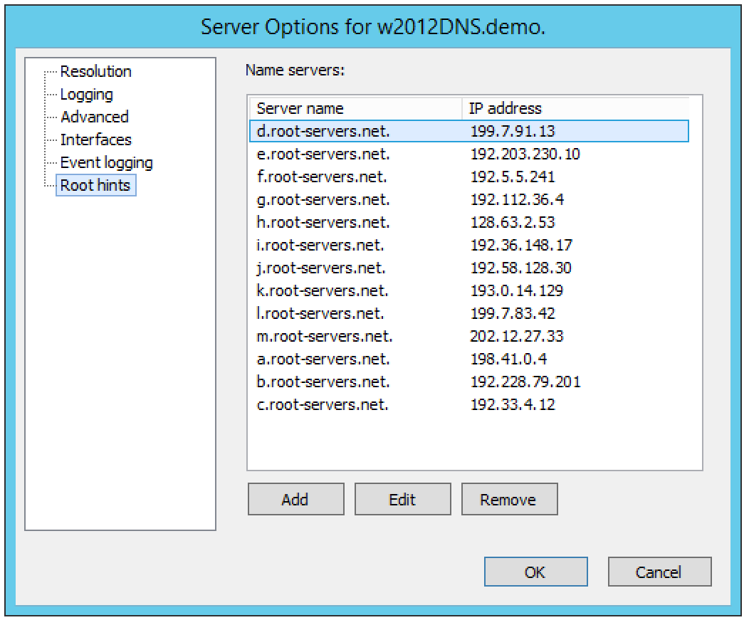Go to the Advanced settings item

94,117
